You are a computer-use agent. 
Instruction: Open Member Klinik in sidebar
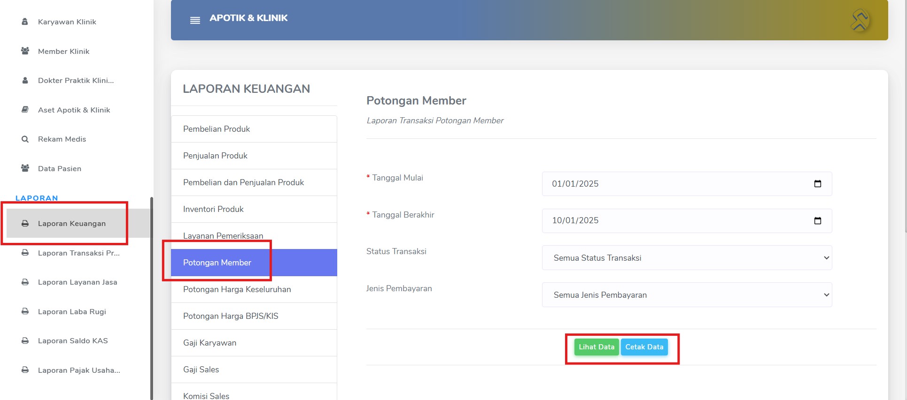(x=63, y=51)
